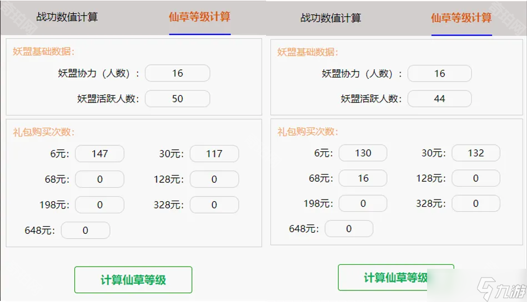The height and width of the screenshot is (302, 527).
Task: Select 仙草等级计算 tab in right panel
Action: (x=461, y=18)
